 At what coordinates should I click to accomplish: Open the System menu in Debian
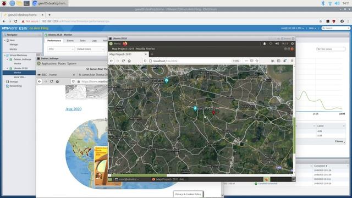72,64
